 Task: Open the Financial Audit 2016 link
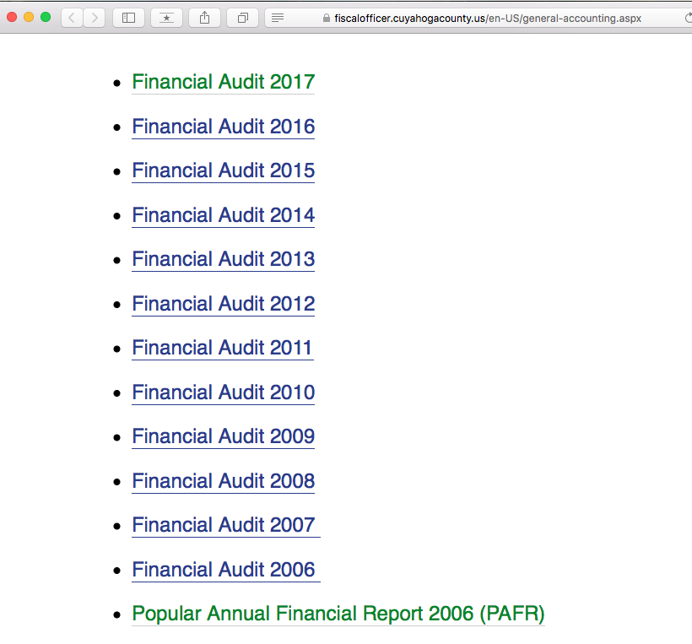coord(223,127)
